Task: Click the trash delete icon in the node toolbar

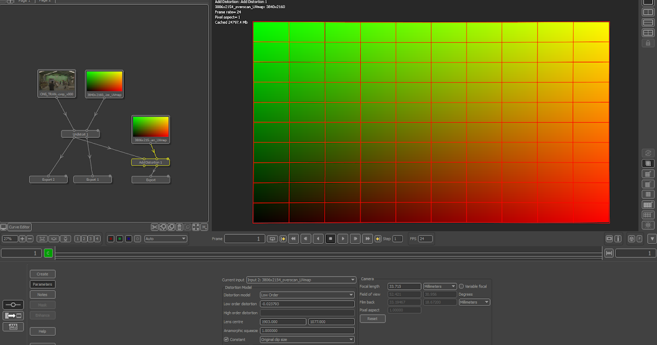Action: point(178,227)
